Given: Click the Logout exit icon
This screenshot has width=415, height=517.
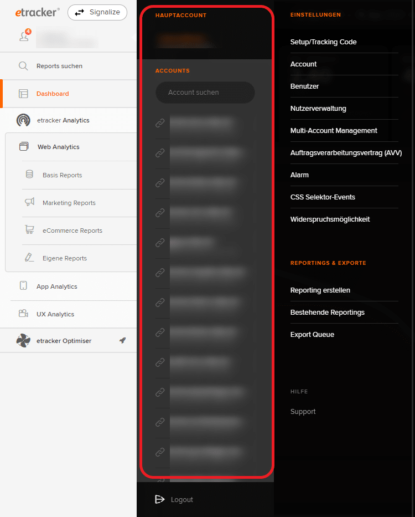Looking at the screenshot, I should pyautogui.click(x=160, y=499).
